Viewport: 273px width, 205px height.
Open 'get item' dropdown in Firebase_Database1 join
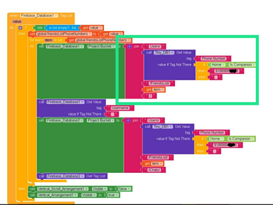pos(158,90)
